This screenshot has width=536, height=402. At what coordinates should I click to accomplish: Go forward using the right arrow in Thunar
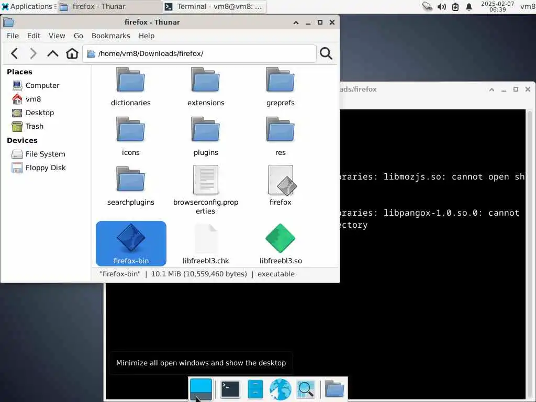click(33, 53)
